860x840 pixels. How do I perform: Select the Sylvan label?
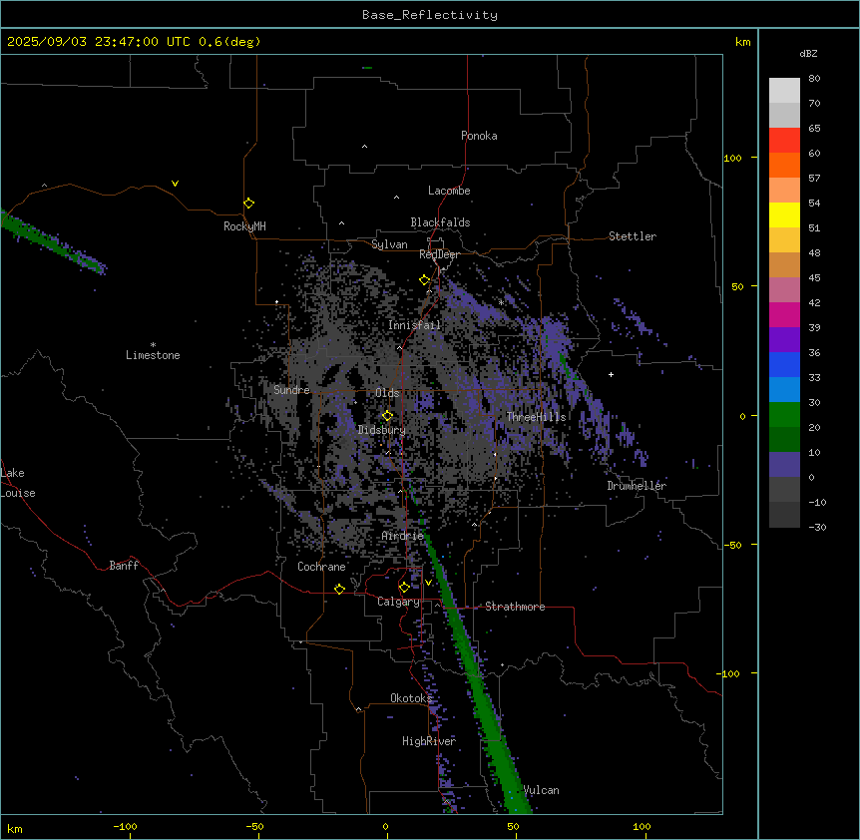click(x=389, y=244)
